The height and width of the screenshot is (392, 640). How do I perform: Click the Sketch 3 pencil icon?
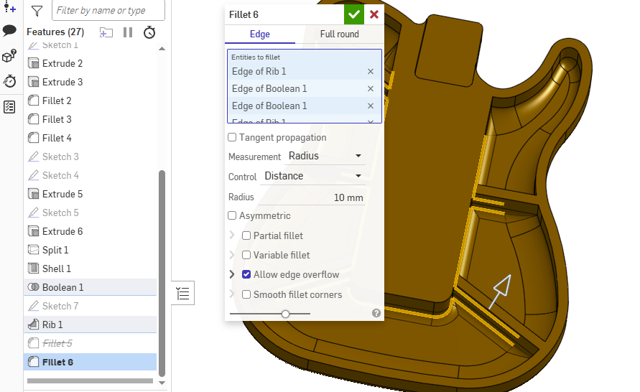(33, 157)
